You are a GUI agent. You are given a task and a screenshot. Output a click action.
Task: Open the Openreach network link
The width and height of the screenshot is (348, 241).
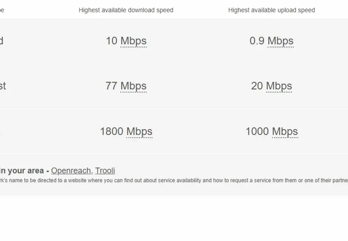[71, 171]
